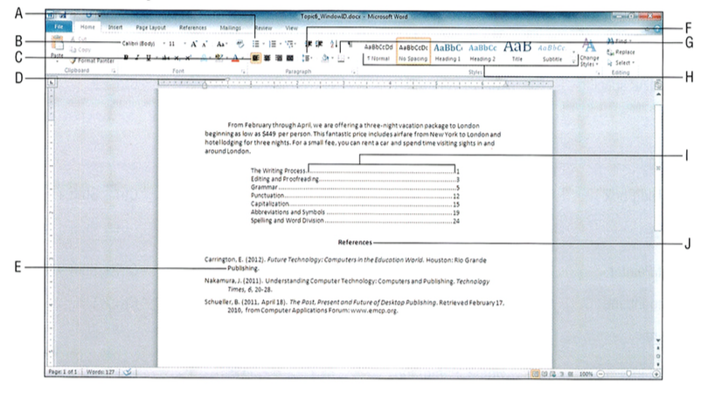Open the Change Case Aa dropdown
Viewport: 708px width, 399px height.
pyautogui.click(x=221, y=45)
